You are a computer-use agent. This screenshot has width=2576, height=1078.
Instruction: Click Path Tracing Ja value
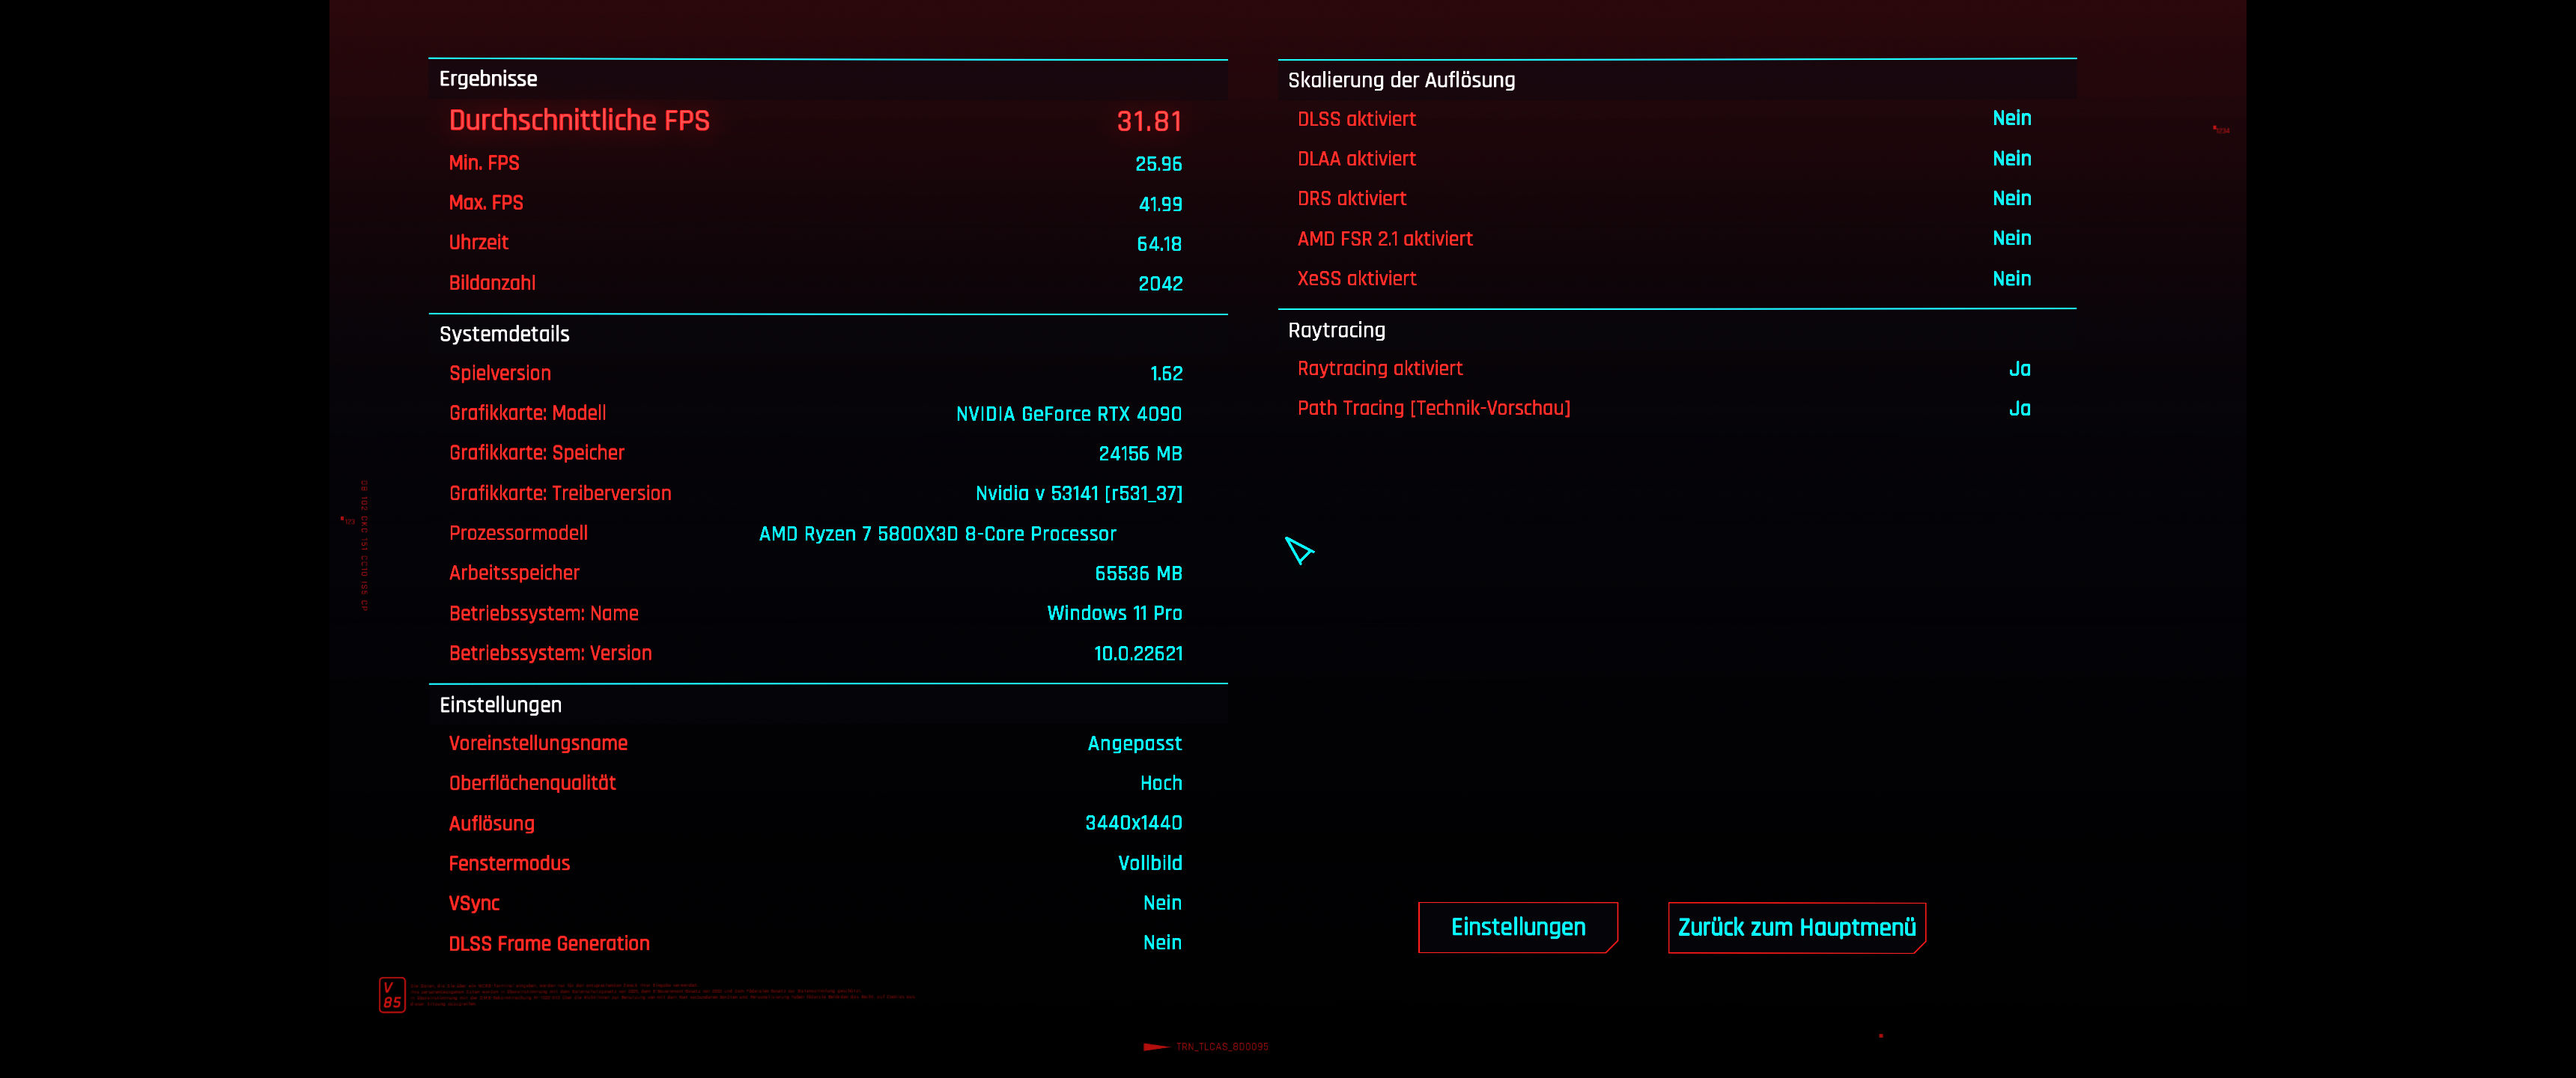(2019, 408)
